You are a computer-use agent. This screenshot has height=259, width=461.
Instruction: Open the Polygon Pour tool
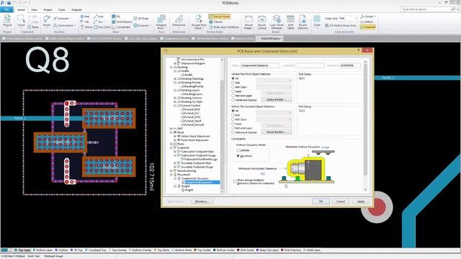coord(161,22)
